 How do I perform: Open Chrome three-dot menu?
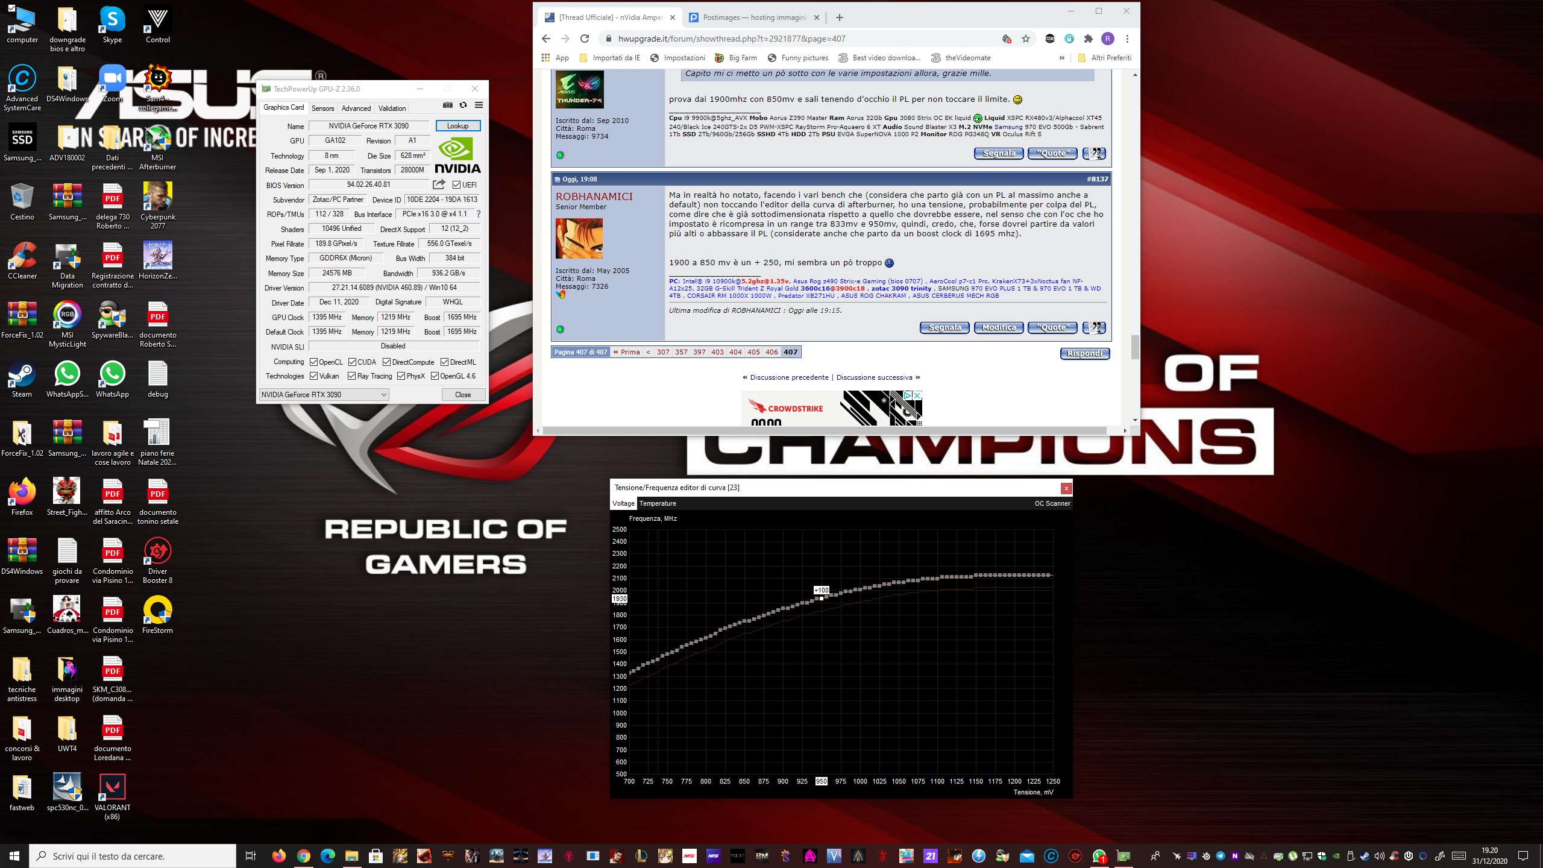tap(1127, 39)
